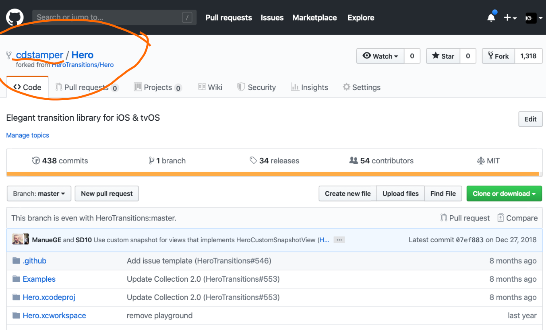Viewport: 546px width, 330px height.
Task: Expand the commit message ellipsis
Action: coord(339,239)
